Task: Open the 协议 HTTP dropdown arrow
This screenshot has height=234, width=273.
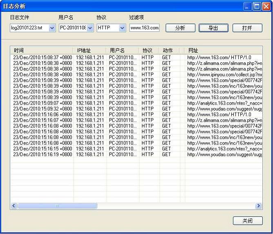Action: pos(122,28)
